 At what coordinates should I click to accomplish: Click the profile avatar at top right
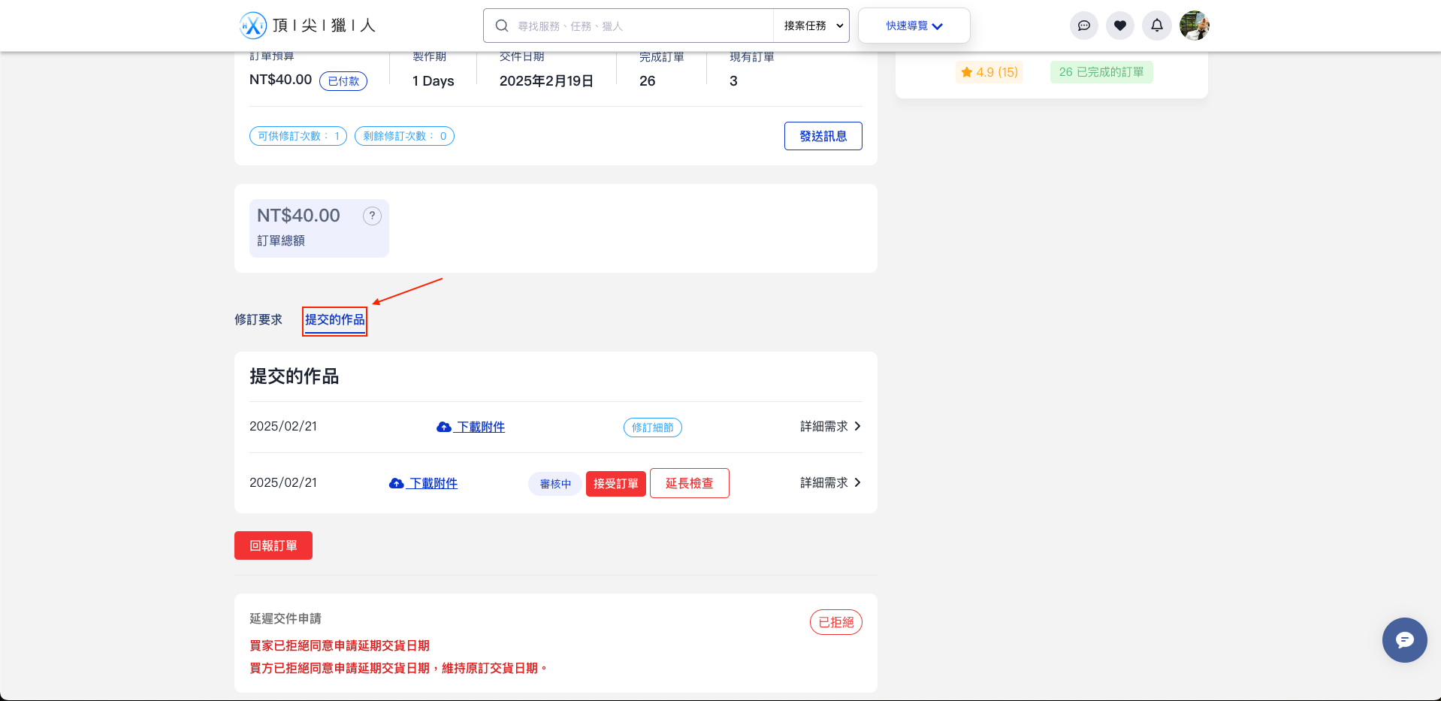(x=1194, y=25)
